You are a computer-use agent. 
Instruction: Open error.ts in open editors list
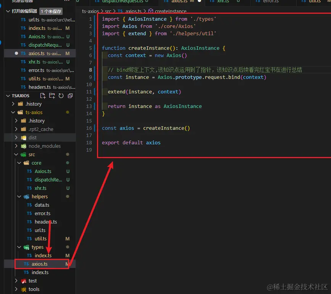[40, 70]
